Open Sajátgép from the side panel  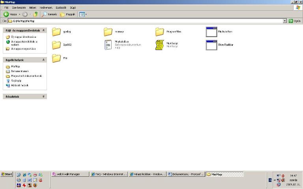coord(16,81)
